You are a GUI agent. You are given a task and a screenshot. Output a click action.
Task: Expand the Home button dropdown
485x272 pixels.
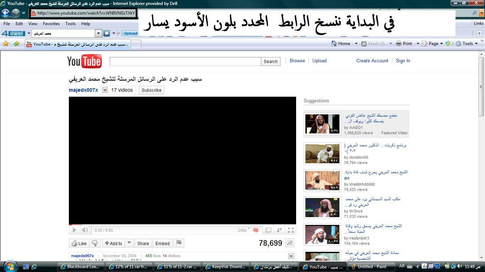pos(356,44)
